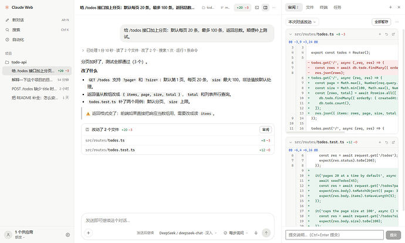
Task: Toggle the side panel layout icon in header
Action: (x=265, y=8)
